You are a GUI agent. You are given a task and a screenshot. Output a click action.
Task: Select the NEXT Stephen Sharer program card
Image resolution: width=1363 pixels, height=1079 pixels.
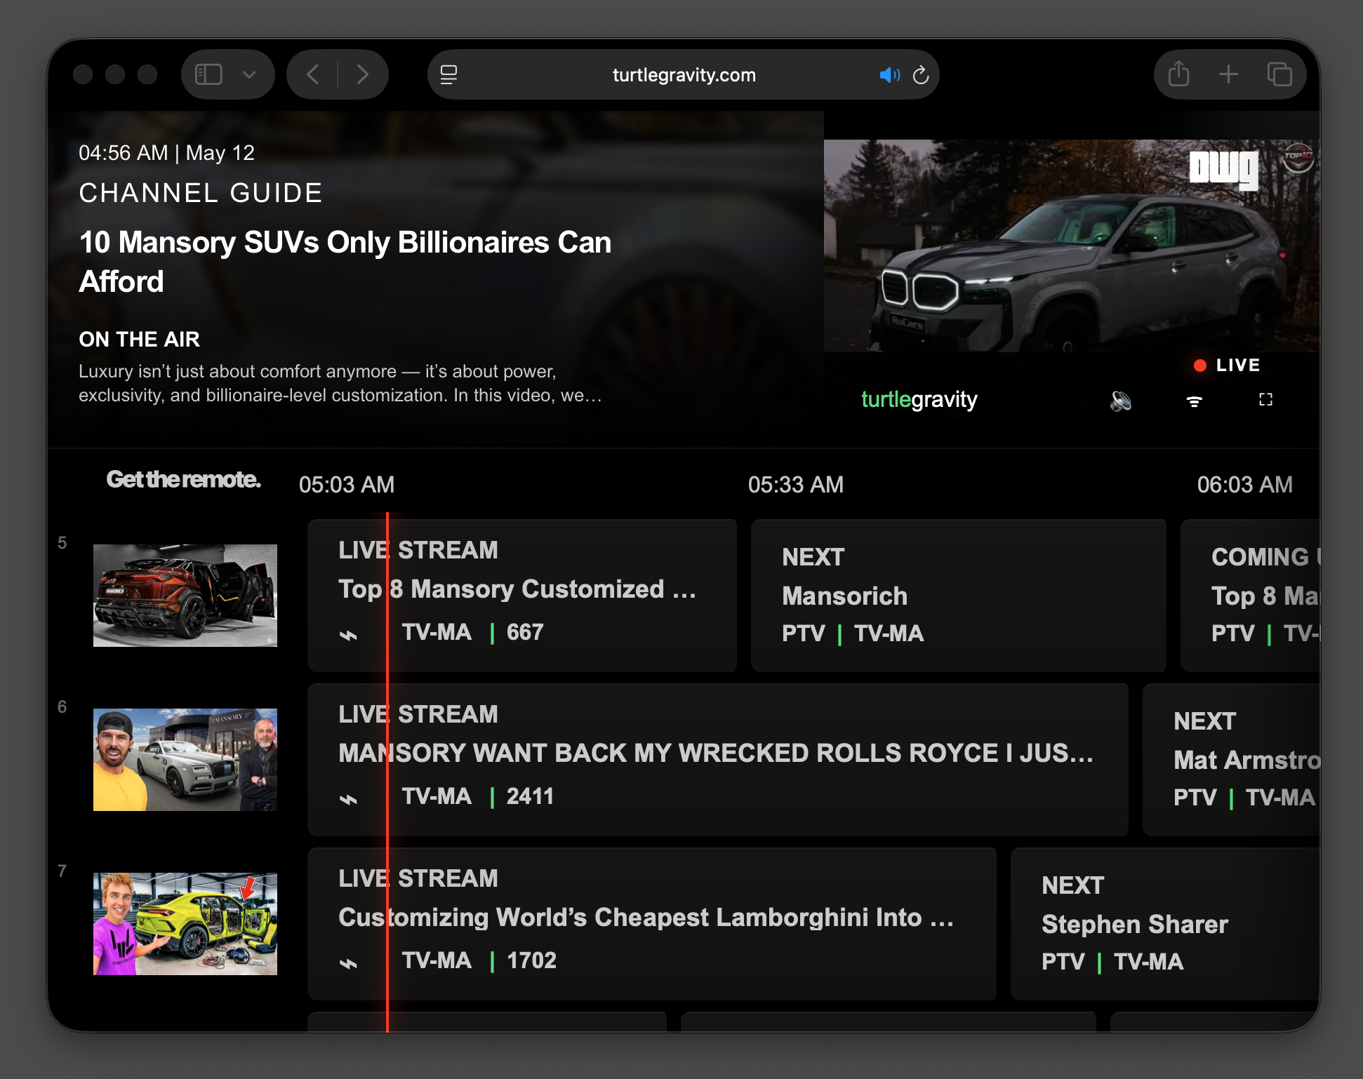point(1165,924)
